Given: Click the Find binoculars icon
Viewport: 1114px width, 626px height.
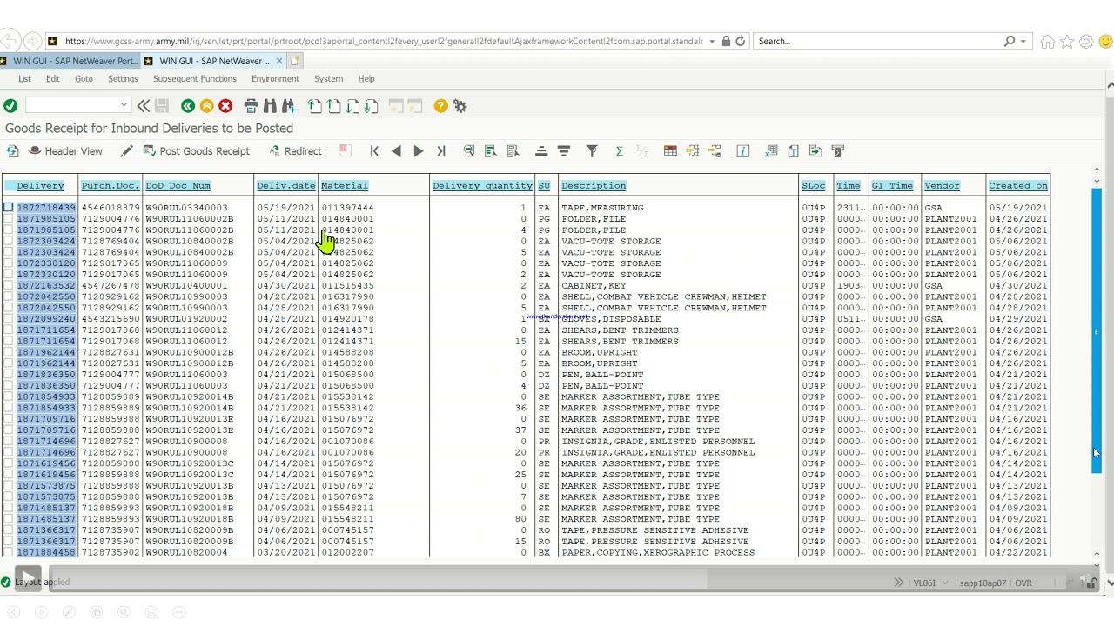Looking at the screenshot, I should point(270,106).
